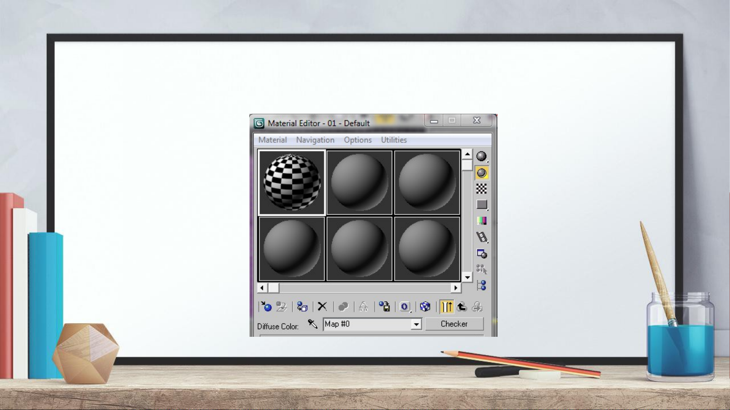Select the top-right gray sample slot
The width and height of the screenshot is (730, 410).
(427, 182)
